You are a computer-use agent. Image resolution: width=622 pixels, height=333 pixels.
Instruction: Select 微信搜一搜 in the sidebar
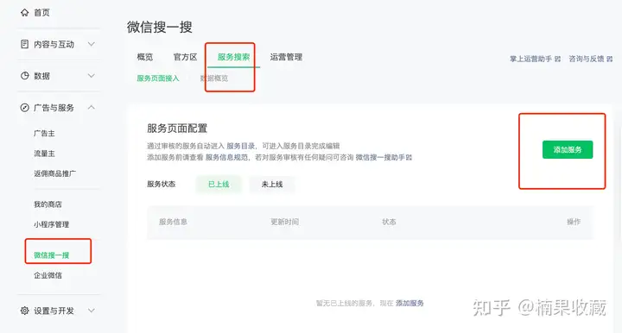coord(51,255)
